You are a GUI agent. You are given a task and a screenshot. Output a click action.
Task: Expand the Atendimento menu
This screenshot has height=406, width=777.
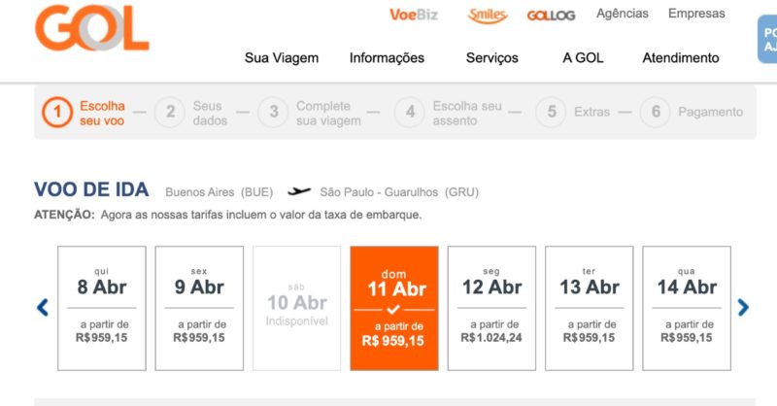click(681, 58)
